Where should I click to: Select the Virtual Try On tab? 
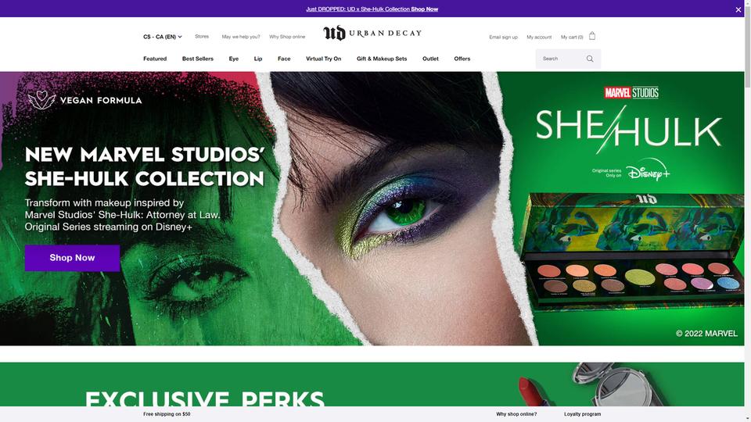point(323,59)
